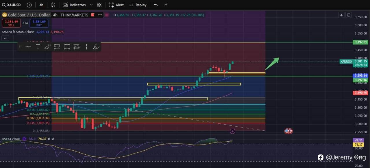Open the four-square layout templates icon
The image size is (370, 168).
pos(99,5)
